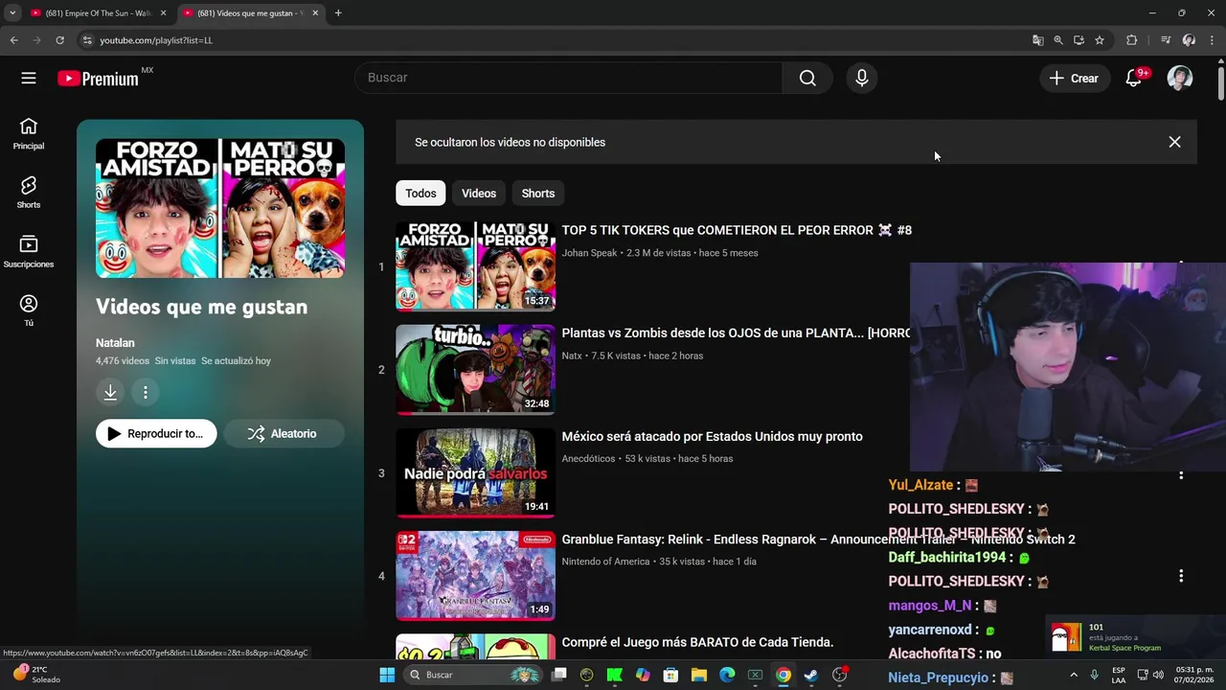Open Anecdóticos channel link
Screen dimensions: 1226x690
point(588,459)
